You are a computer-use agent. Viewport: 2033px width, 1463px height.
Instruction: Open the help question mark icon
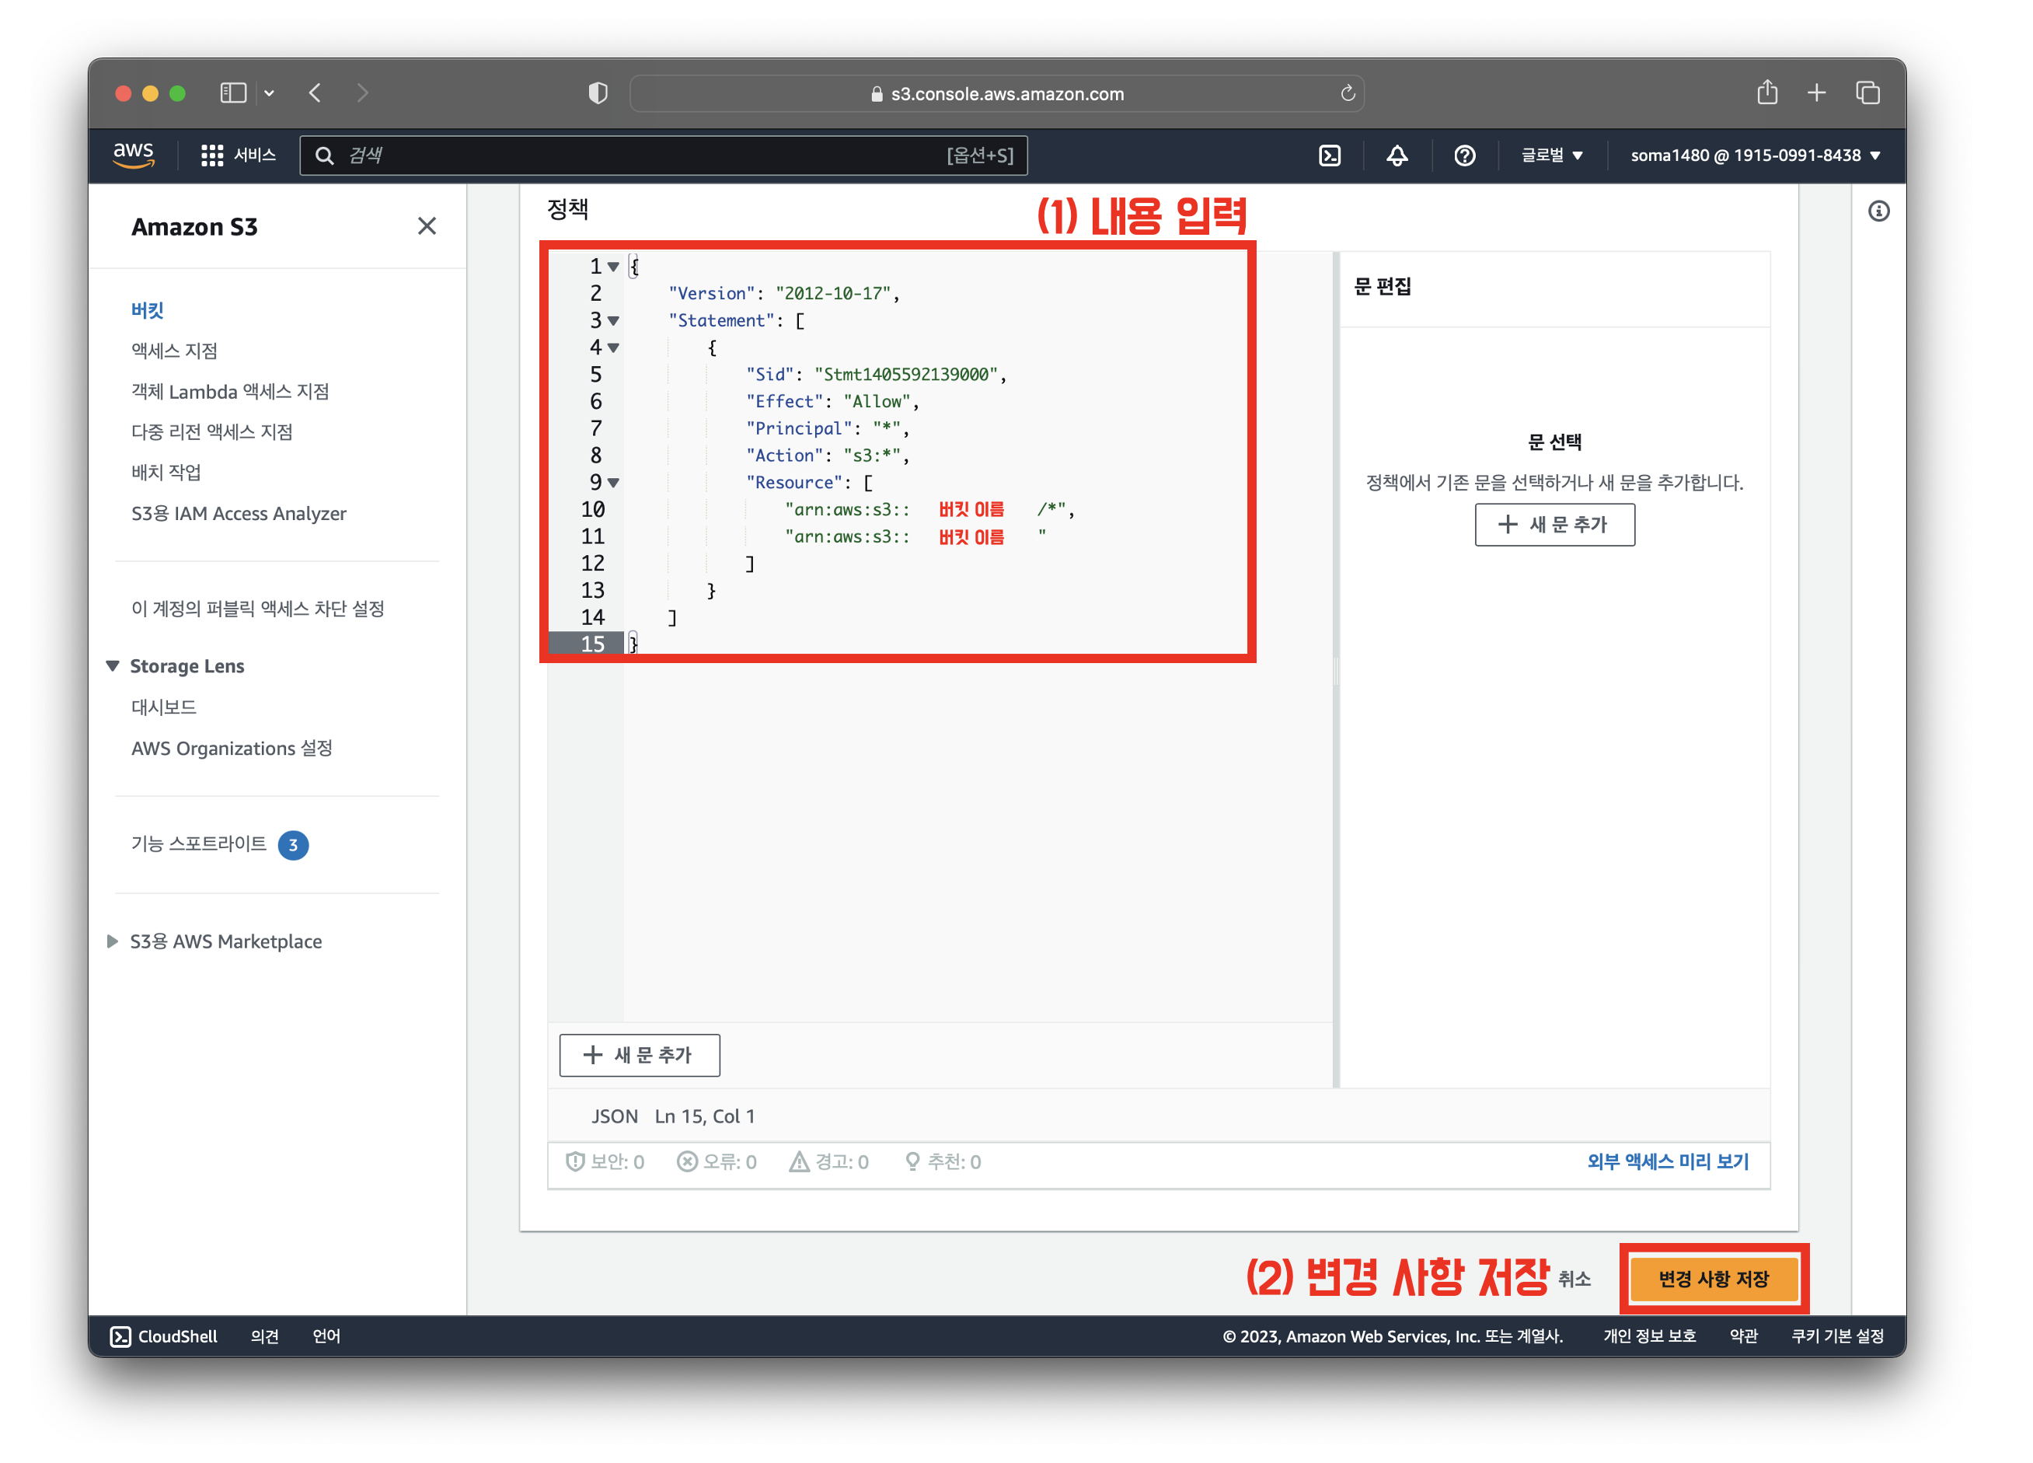[x=1464, y=156]
